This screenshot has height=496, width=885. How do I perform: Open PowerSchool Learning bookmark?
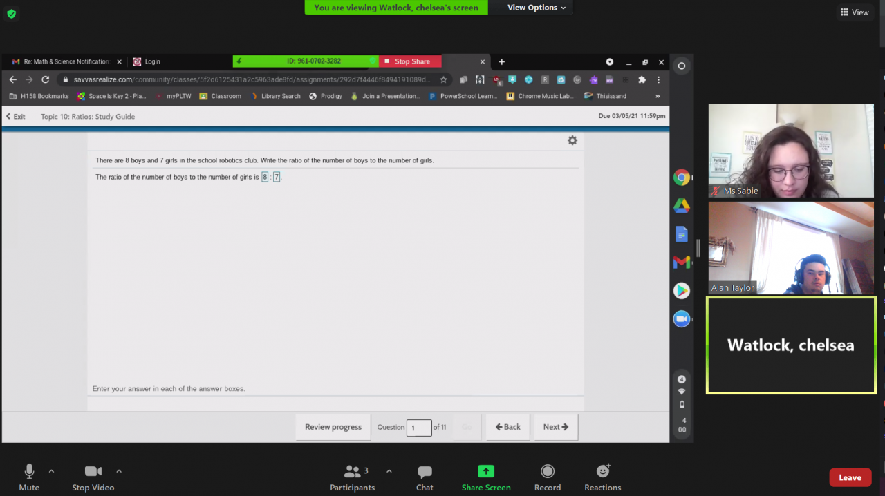[463, 96]
